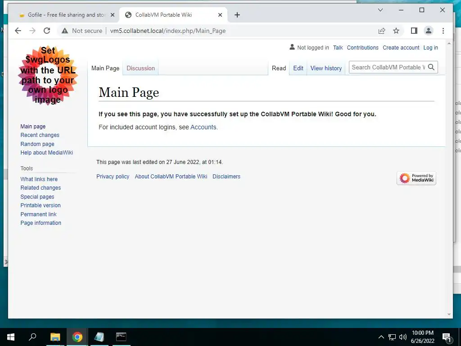Close the CollabVM Portable Wiki tab

(220, 15)
